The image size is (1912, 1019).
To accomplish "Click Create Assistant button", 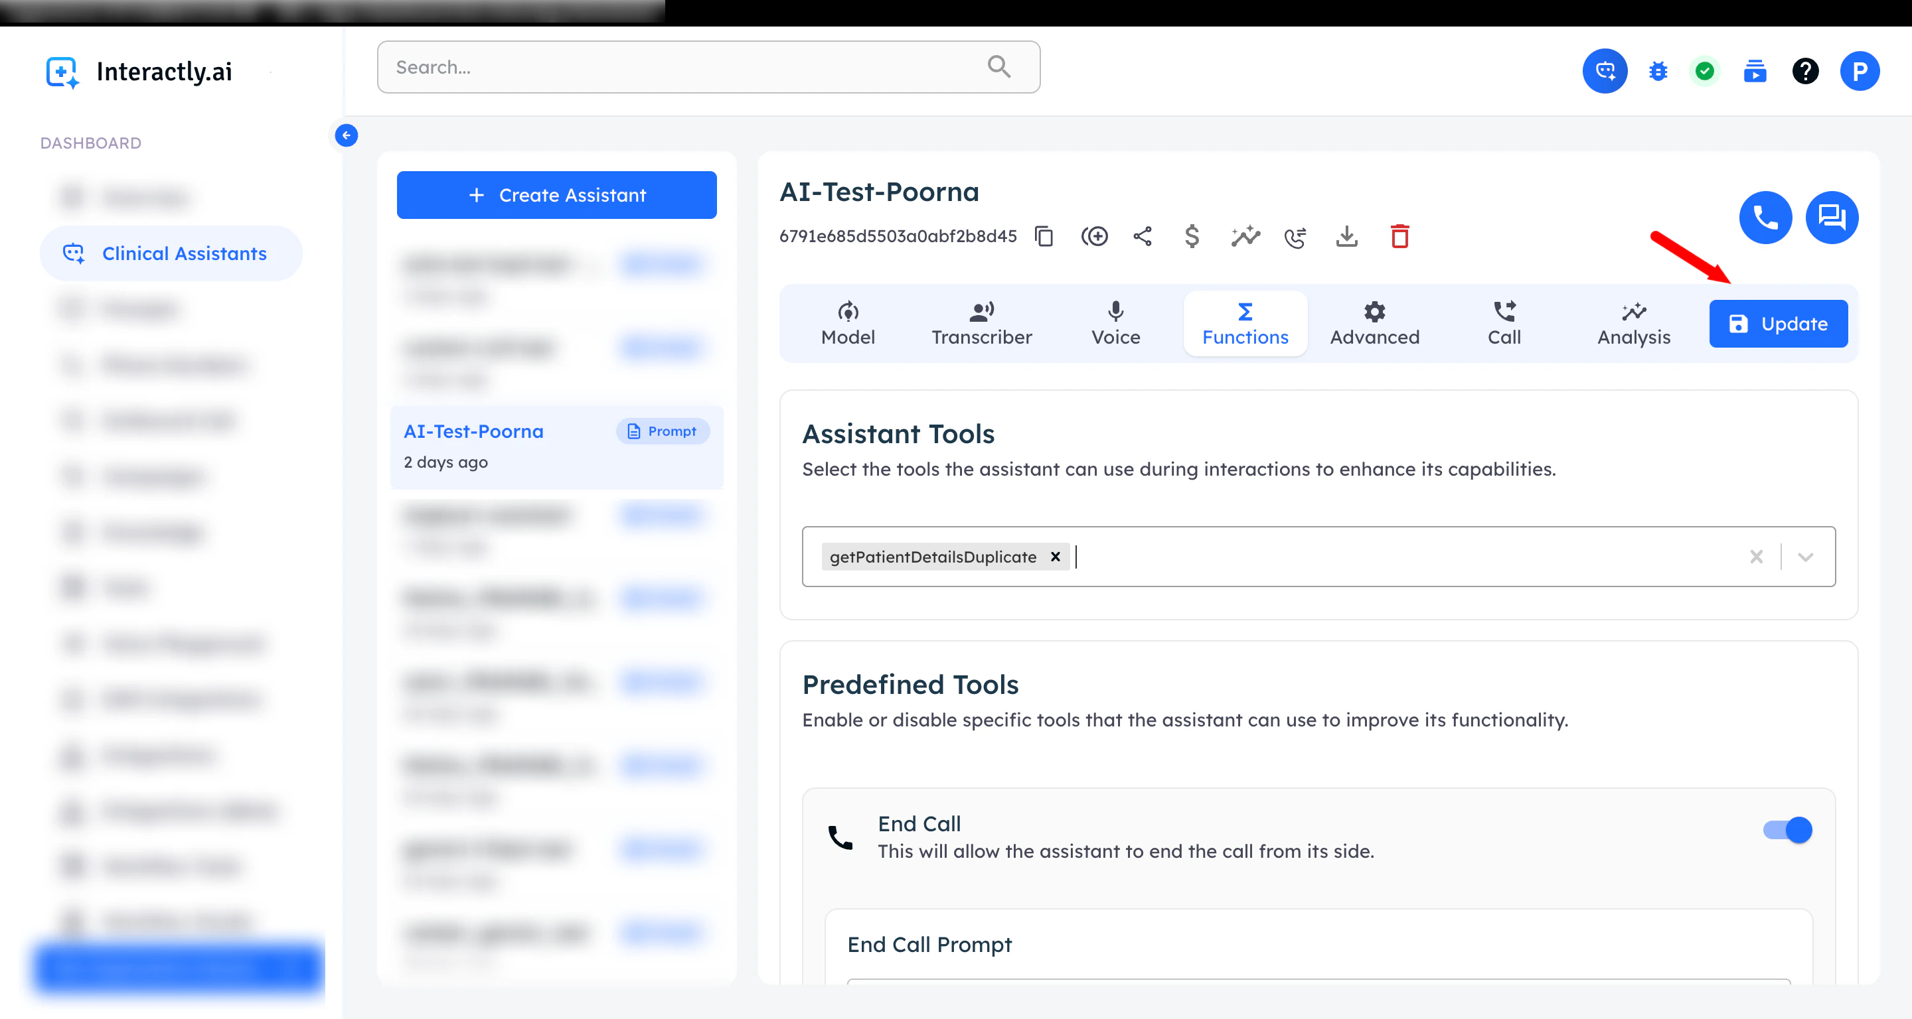I will (557, 195).
